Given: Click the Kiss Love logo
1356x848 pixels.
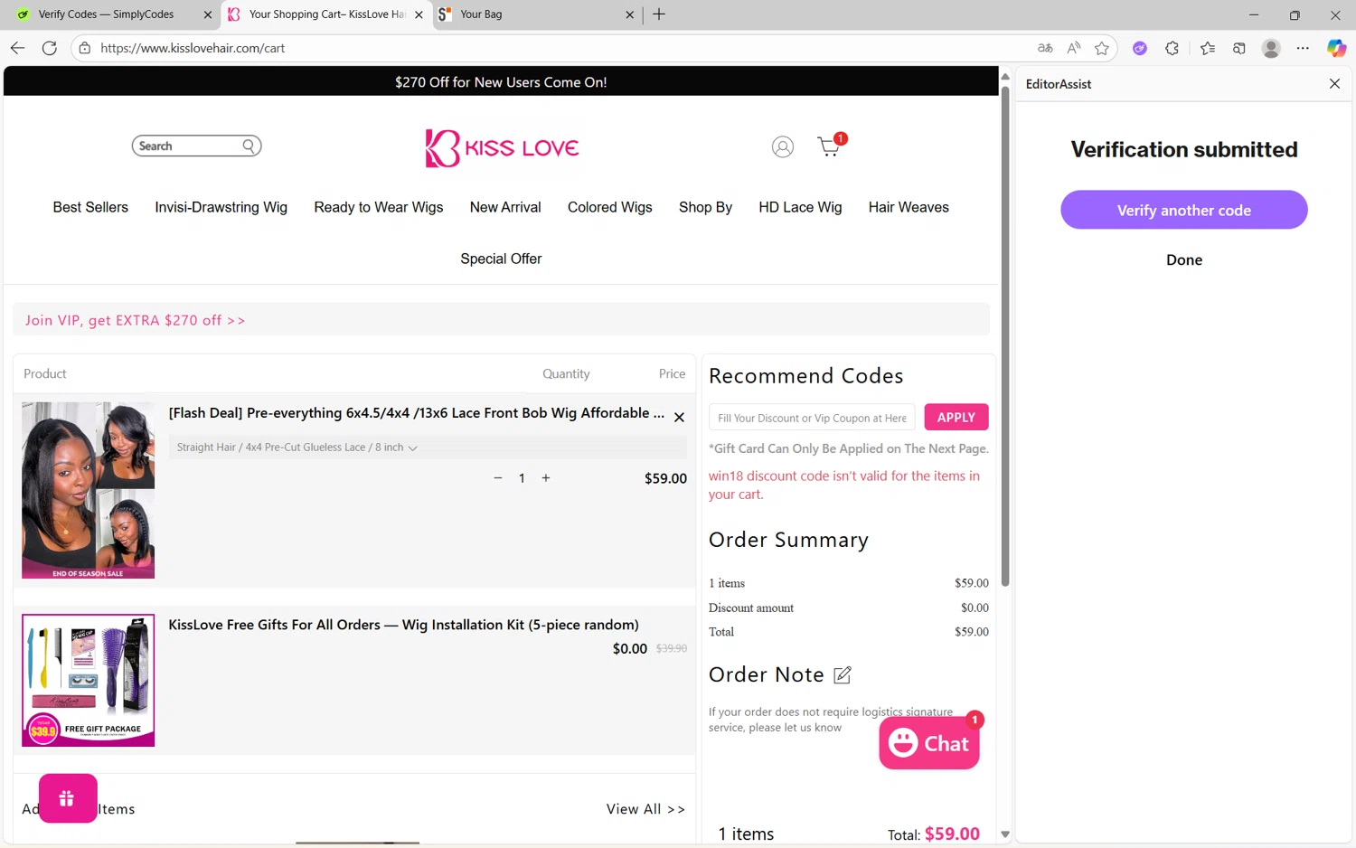Looking at the screenshot, I should coord(502,147).
